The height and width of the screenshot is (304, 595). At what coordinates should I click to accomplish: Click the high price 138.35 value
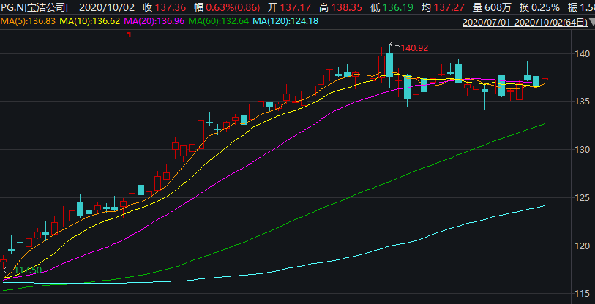[347, 7]
